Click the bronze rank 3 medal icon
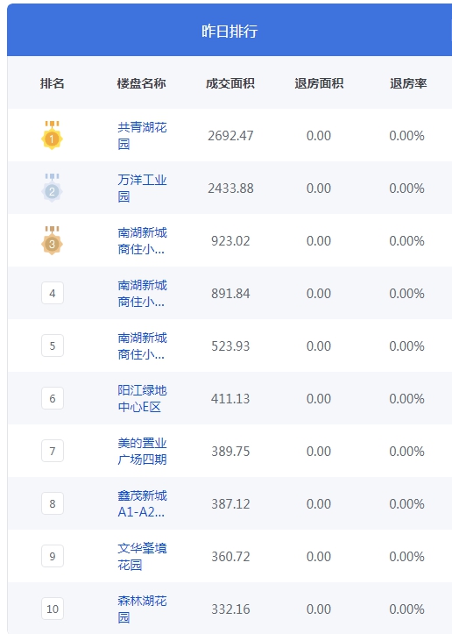 52,240
